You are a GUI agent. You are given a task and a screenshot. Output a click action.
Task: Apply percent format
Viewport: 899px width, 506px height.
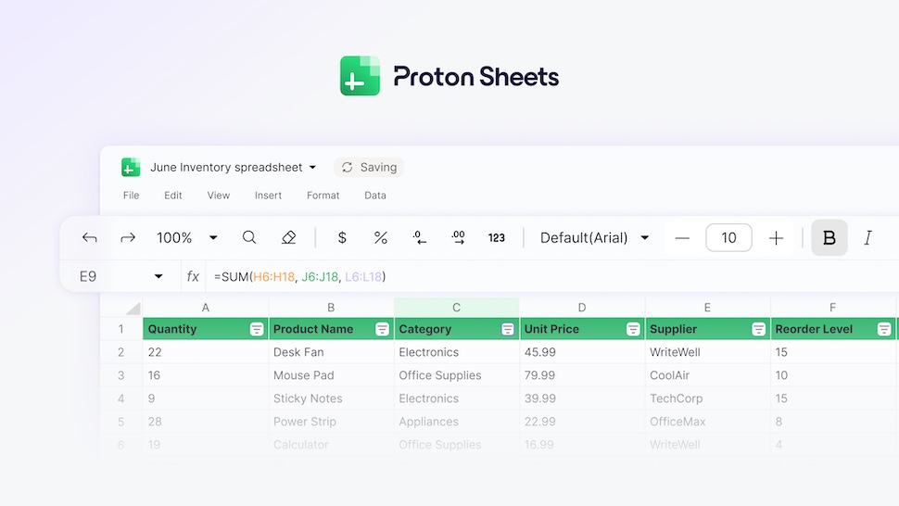[x=381, y=238]
